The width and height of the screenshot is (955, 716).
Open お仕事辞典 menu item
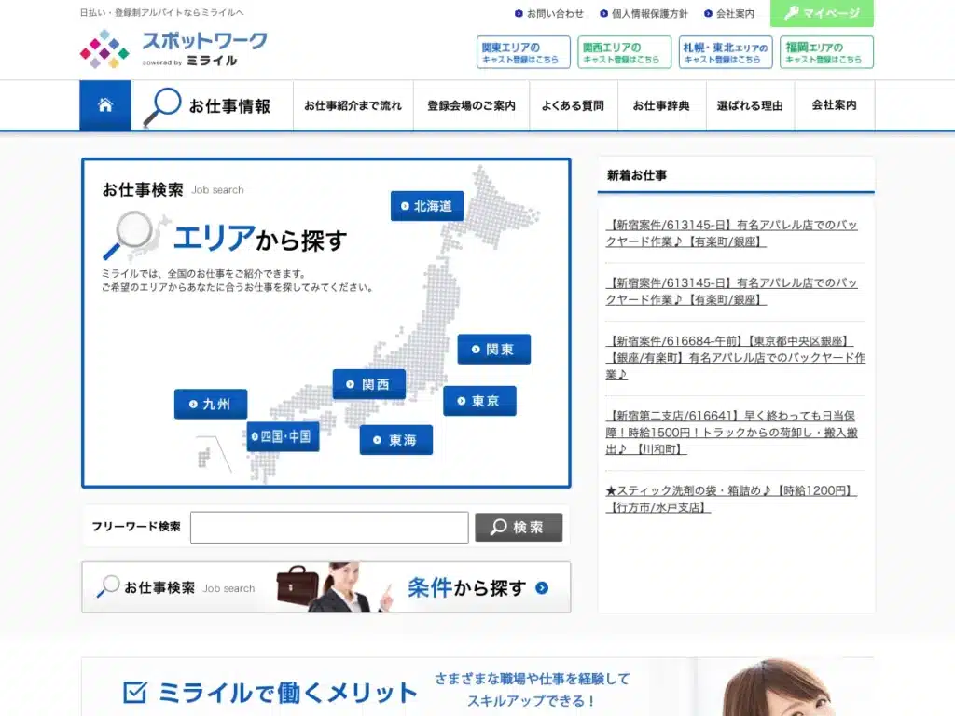(x=661, y=106)
